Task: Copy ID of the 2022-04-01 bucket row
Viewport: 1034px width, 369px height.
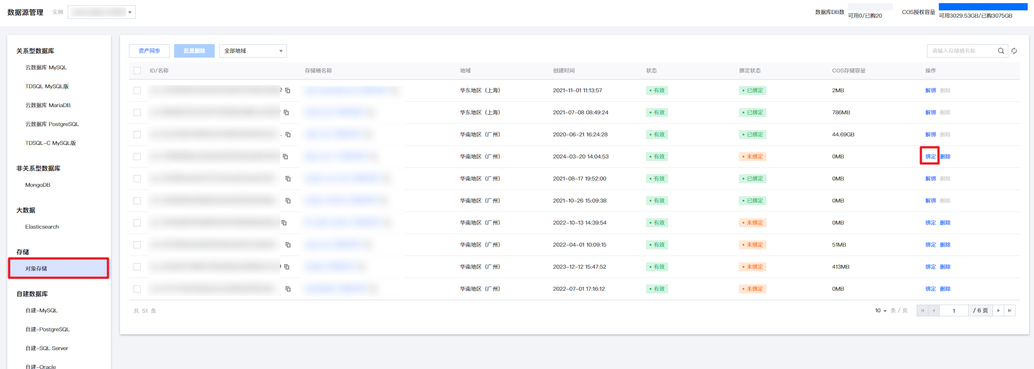Action: click(288, 245)
